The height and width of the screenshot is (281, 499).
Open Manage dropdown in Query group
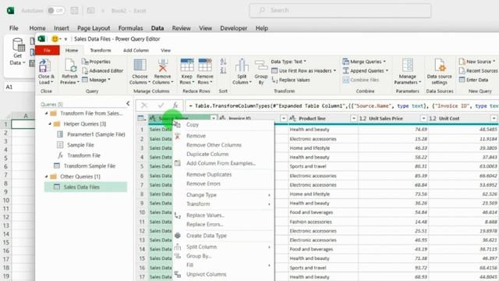[x=96, y=80]
